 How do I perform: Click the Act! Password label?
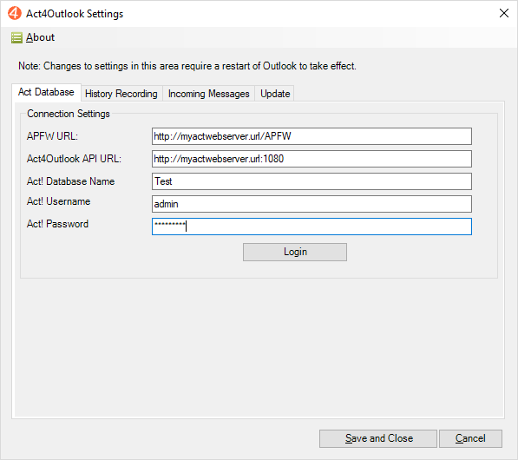[57, 224]
